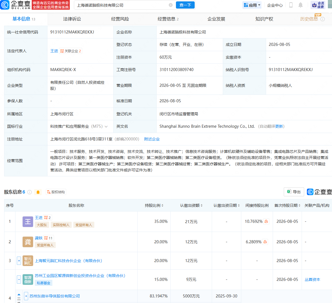Open the 智元脑汇 company logo thumbnail

coord(28,261)
